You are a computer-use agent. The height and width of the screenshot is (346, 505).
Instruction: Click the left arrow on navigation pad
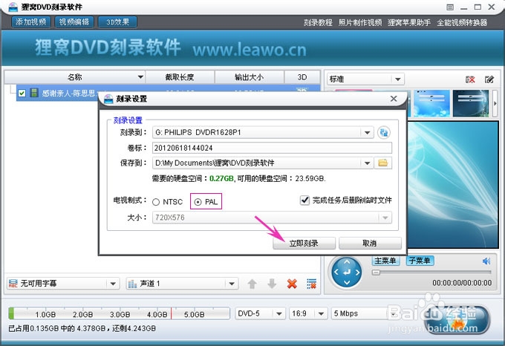[x=336, y=272]
